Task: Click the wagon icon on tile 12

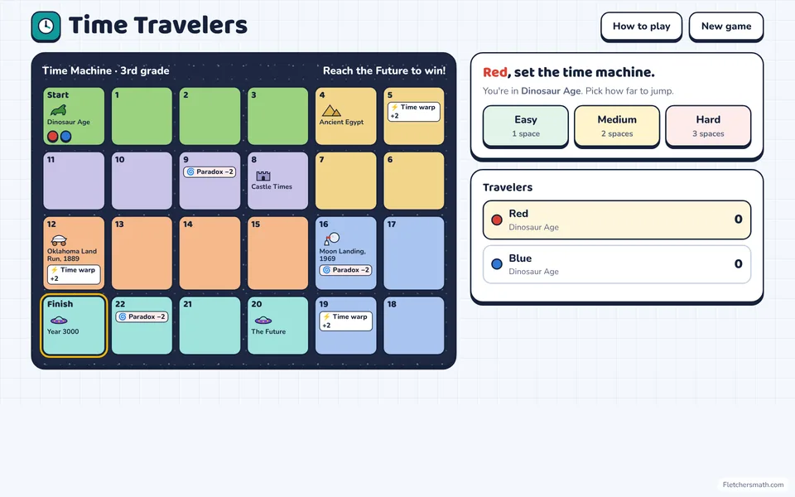Action: (x=60, y=240)
